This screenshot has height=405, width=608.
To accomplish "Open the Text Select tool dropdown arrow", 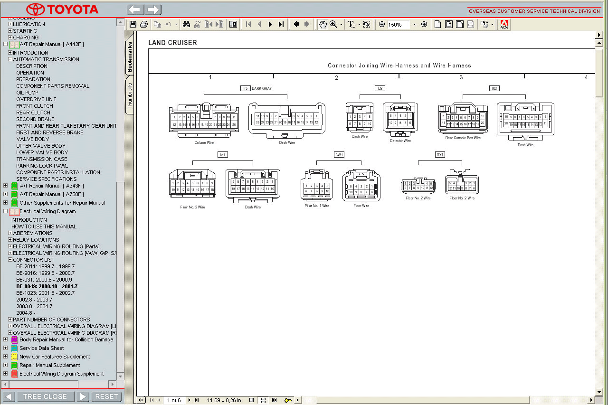I will 359,24.
